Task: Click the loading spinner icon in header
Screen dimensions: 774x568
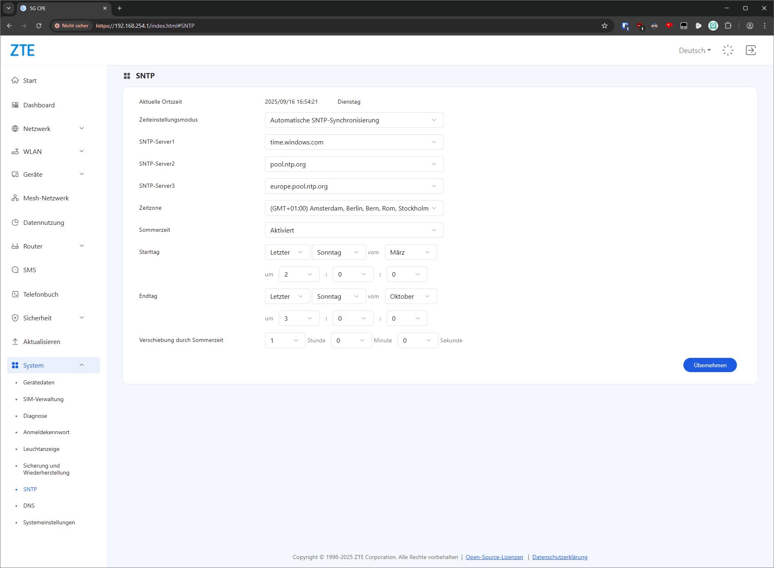Action: (728, 50)
